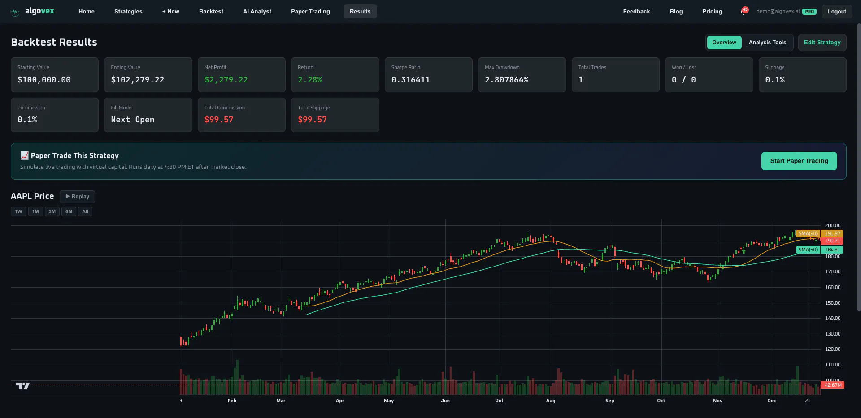Click the SMA(50) legend label
Viewport: 861px width, 418px height.
[808, 250]
